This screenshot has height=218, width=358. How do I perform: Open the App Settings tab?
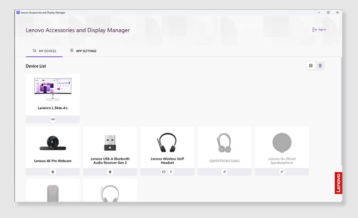(x=84, y=51)
